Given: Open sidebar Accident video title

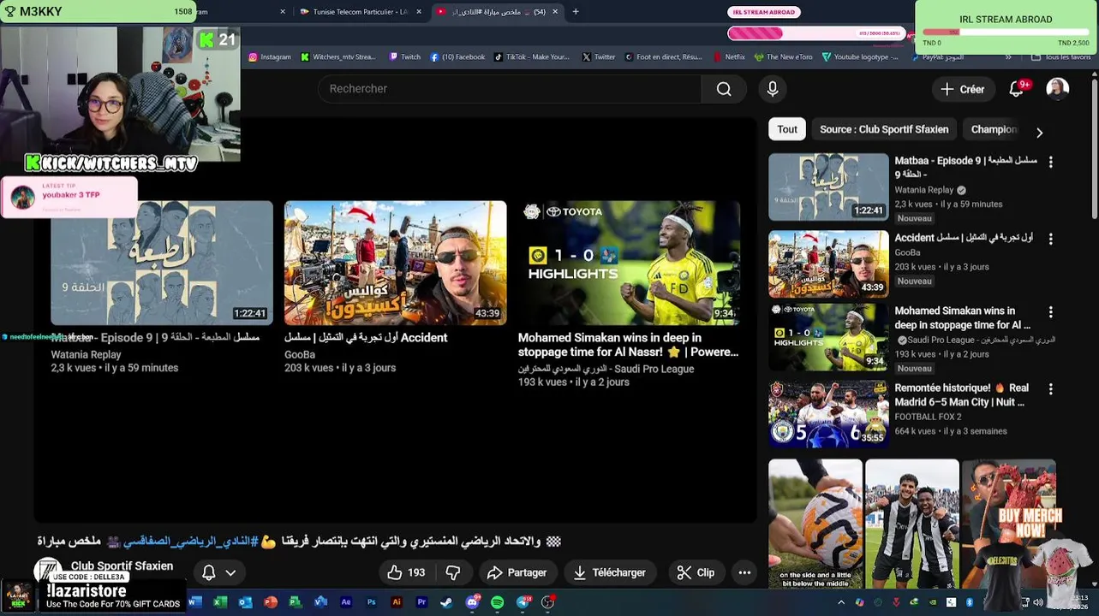Looking at the screenshot, I should click(x=964, y=237).
